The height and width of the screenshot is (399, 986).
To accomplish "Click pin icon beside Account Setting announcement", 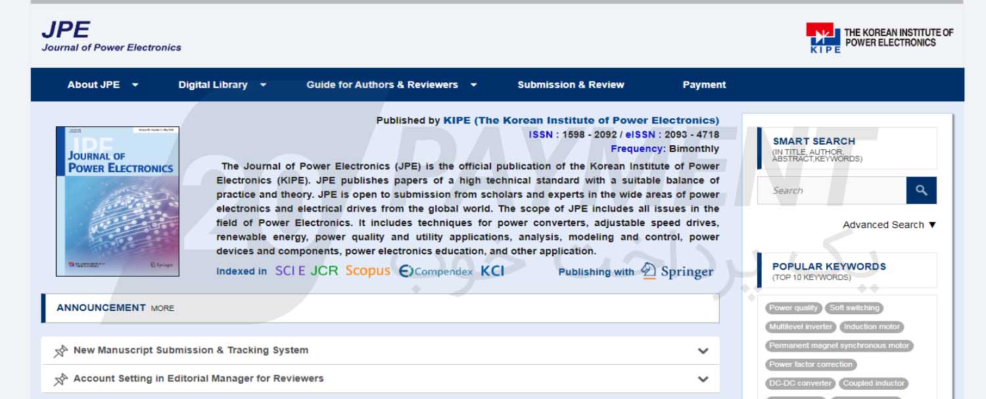I will click(60, 379).
